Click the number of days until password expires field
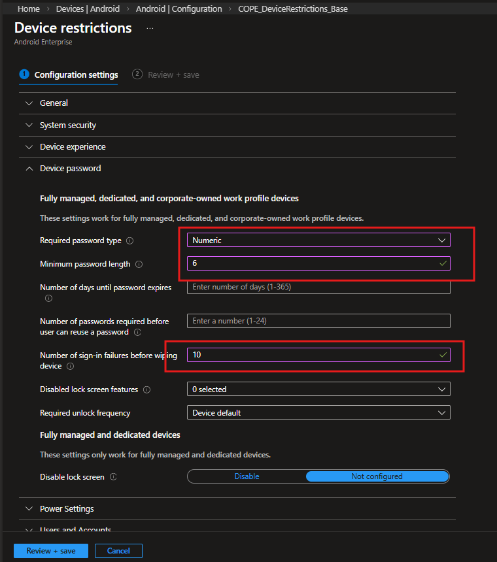The height and width of the screenshot is (562, 497). tap(318, 287)
